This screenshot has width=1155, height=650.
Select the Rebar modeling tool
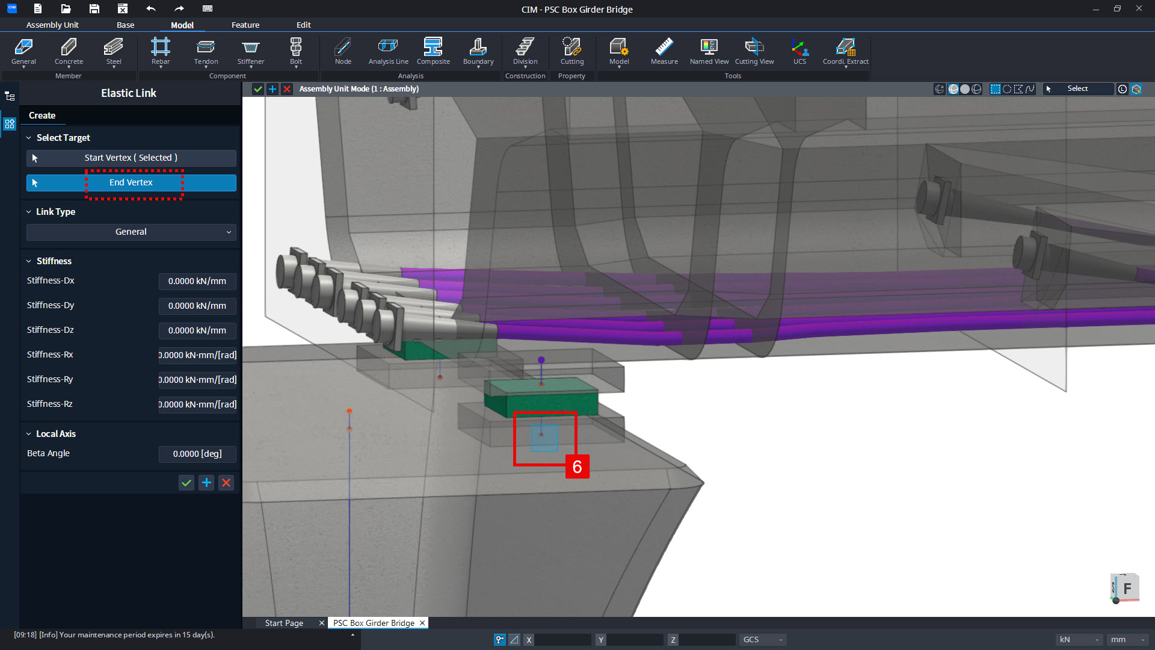161,51
